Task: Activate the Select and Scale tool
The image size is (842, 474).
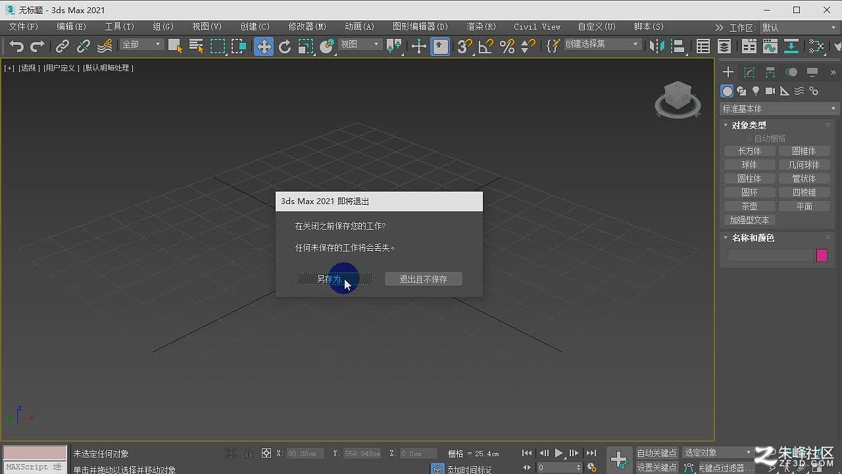Action: pos(306,46)
